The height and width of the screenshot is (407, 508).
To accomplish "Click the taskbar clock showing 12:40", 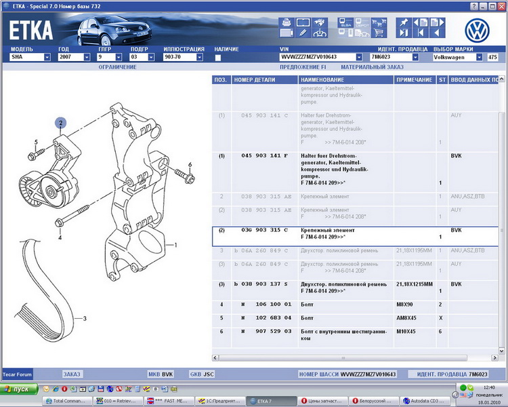I will 489,387.
